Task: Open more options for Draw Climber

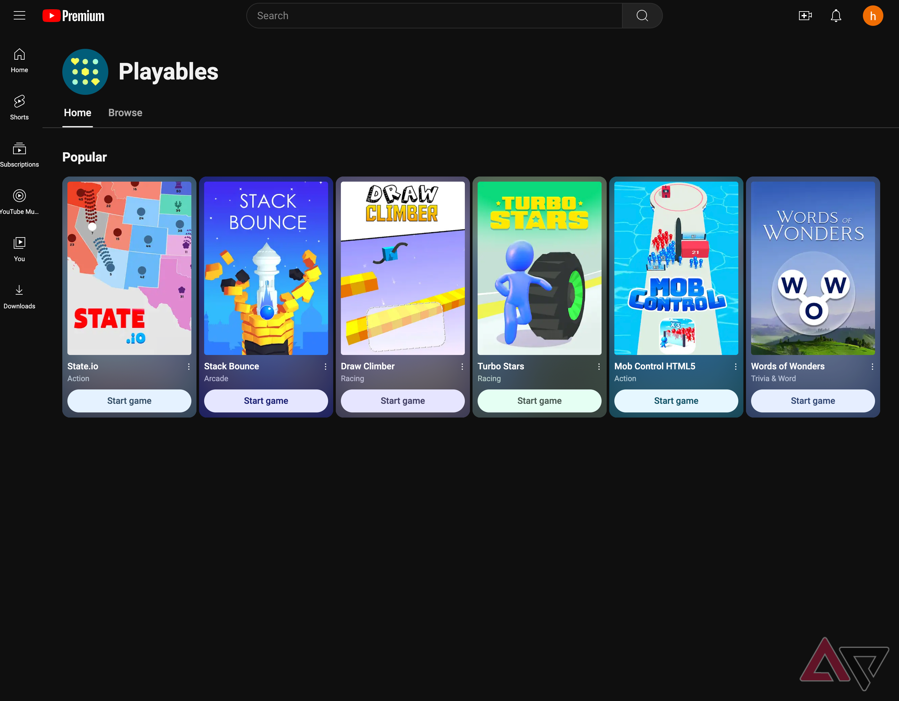Action: (462, 366)
